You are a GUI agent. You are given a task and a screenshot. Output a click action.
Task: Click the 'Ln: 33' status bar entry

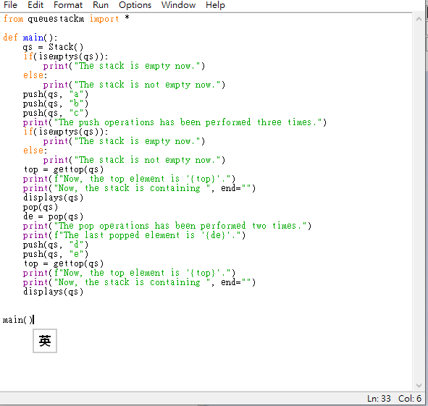click(x=379, y=399)
